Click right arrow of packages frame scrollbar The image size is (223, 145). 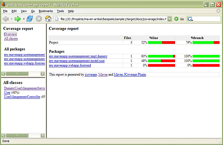(42, 74)
